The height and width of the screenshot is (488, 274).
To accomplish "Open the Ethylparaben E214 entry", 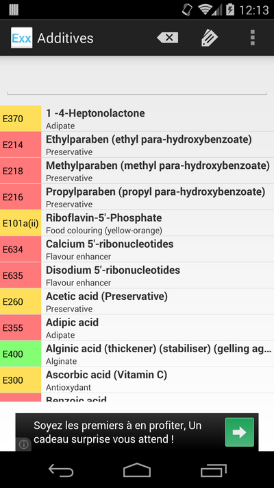I will [137, 144].
